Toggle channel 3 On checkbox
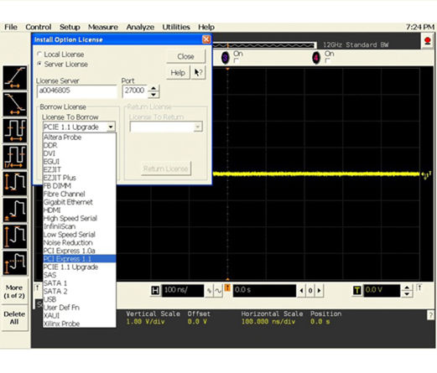 (x=237, y=60)
